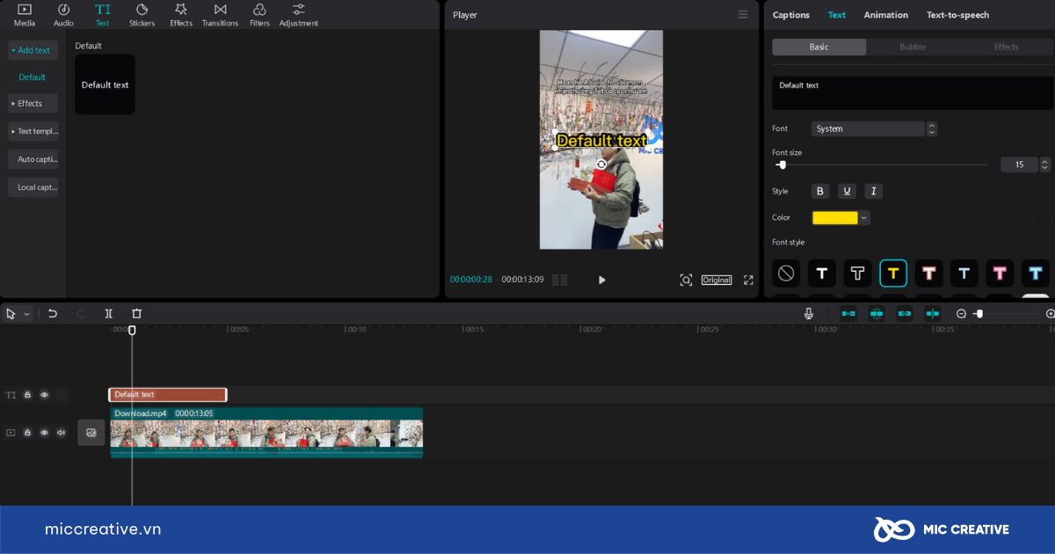Select the white outline T font style
This screenshot has height=554, width=1055.
(x=857, y=273)
